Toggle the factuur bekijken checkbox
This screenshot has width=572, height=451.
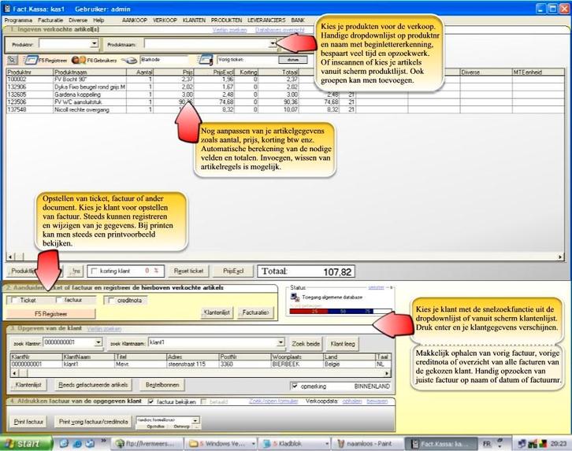pyautogui.click(x=150, y=401)
